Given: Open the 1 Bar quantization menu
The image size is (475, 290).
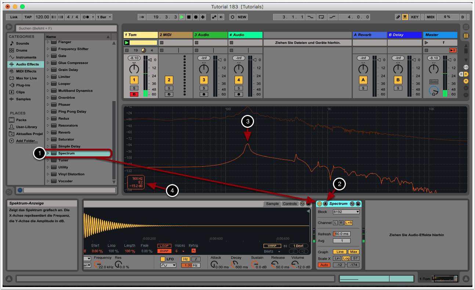Looking at the screenshot, I should click(105, 17).
